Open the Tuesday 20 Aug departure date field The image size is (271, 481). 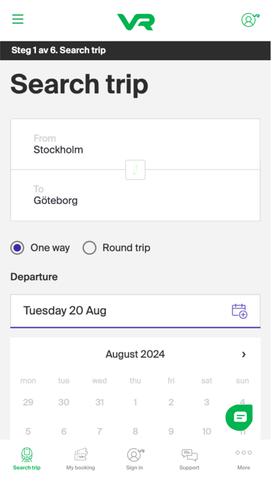pyautogui.click(x=135, y=311)
